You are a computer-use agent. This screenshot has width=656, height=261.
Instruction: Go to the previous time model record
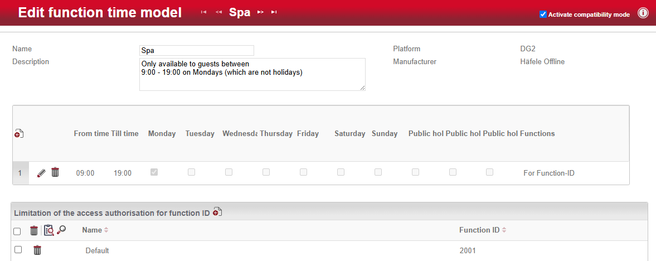pos(218,12)
